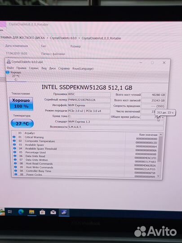The width and height of the screenshot is (182, 243).
Task: Open the Язык(Language) menu
Action: click(83, 68)
